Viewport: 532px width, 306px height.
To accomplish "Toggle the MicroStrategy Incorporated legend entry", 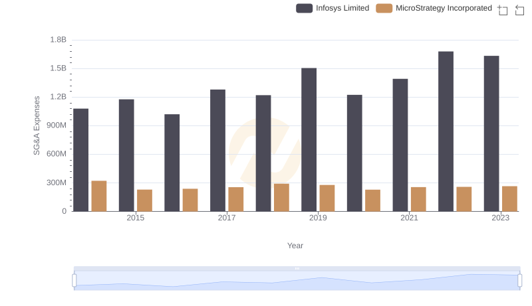I will point(434,8).
